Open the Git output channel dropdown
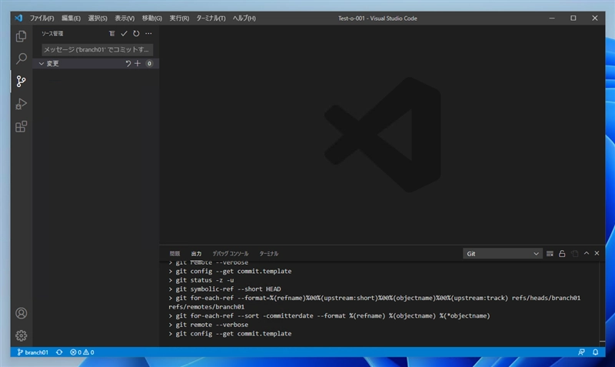This screenshot has width=615, height=367. (x=503, y=253)
